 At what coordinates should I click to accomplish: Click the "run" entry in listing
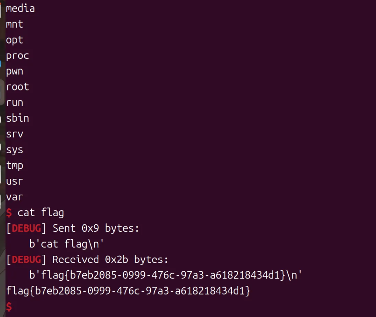point(15,103)
